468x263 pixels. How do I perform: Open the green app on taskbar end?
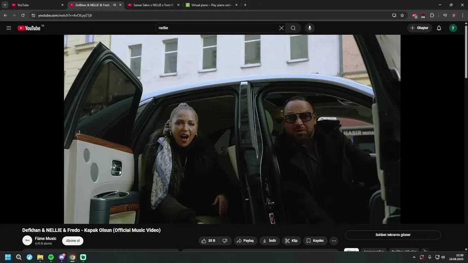83,257
